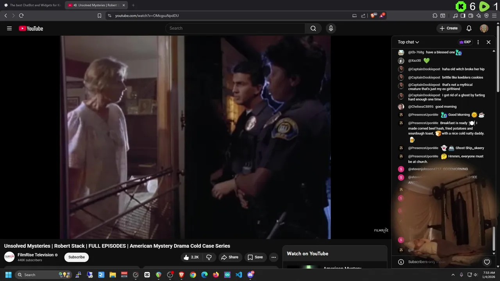The width and height of the screenshot is (500, 281).
Task: Like the video with thumbs up
Action: click(191, 257)
